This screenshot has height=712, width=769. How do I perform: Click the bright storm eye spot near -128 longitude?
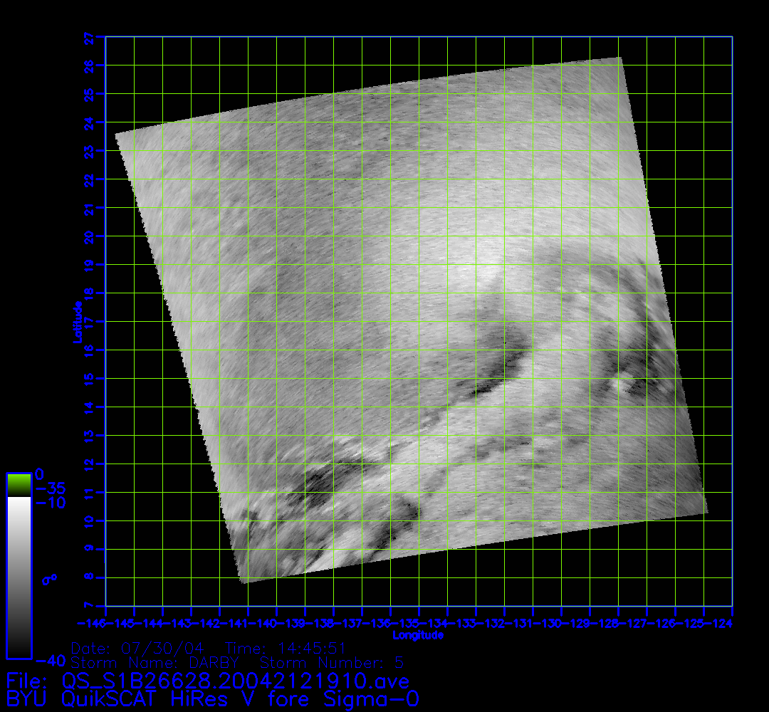tap(627, 383)
